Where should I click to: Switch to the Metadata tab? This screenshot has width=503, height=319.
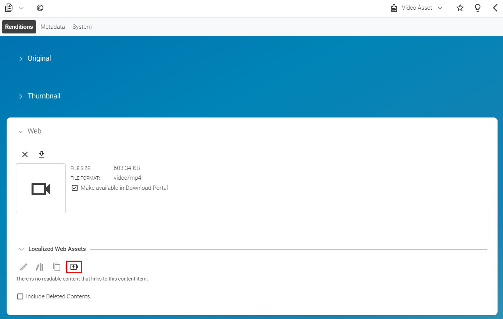pos(53,26)
